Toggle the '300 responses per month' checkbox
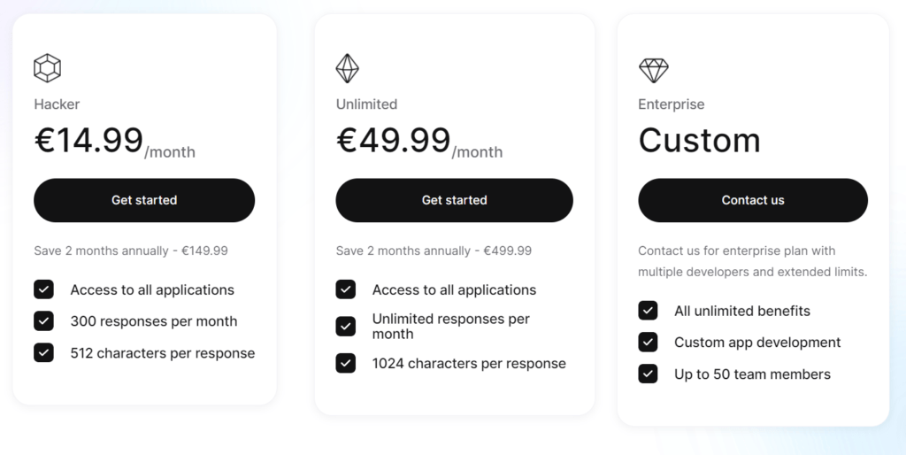The width and height of the screenshot is (906, 455). 44,321
